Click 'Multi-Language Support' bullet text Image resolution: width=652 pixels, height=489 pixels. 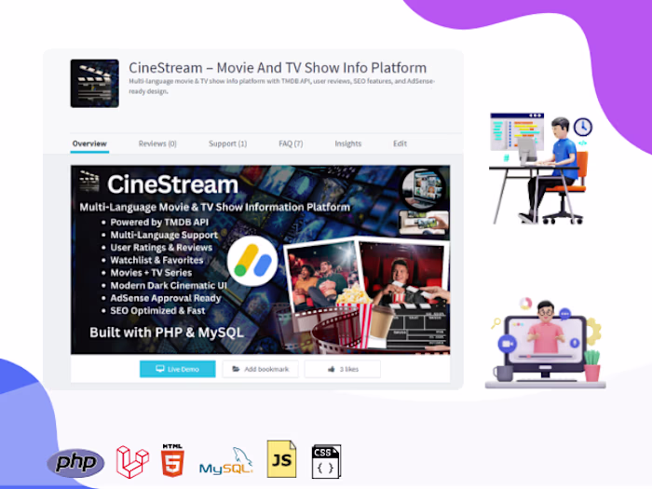(x=164, y=235)
